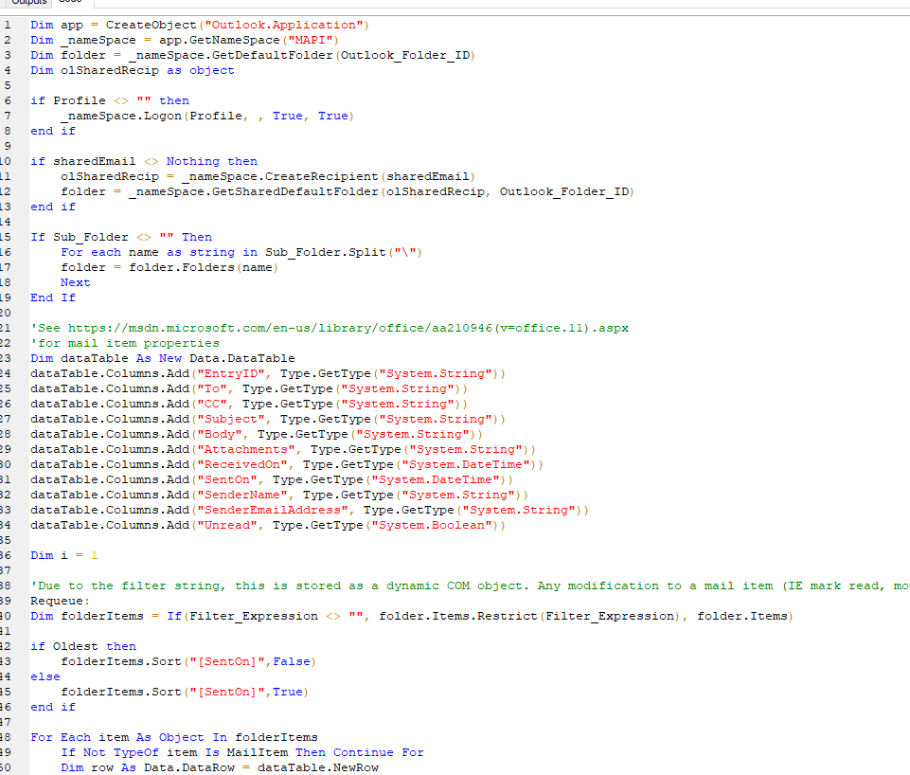Image resolution: width=910 pixels, height=775 pixels.
Task: Click folderItems.Sort with False argument
Action: (188, 661)
